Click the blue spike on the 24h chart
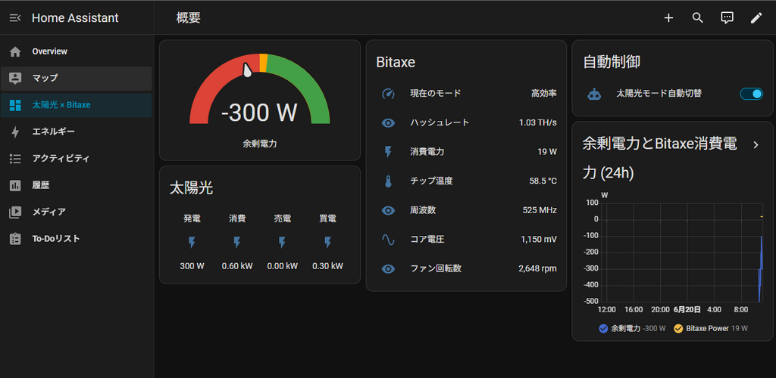The width and height of the screenshot is (776, 378). point(760,269)
